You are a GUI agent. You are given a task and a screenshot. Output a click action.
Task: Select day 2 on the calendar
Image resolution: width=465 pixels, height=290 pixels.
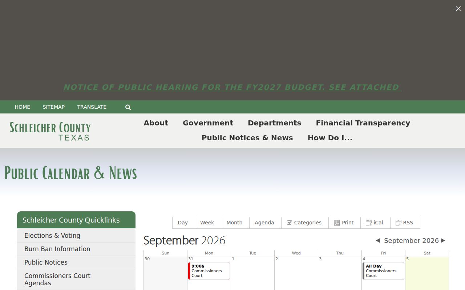pos(277,259)
